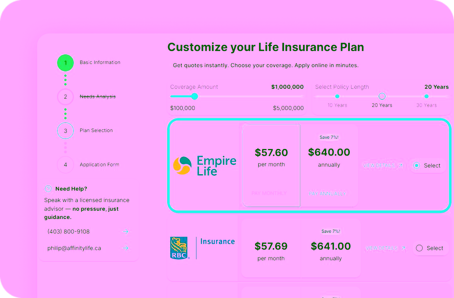
Task: Select the RBC Insurance plan radio button
Action: (x=419, y=248)
